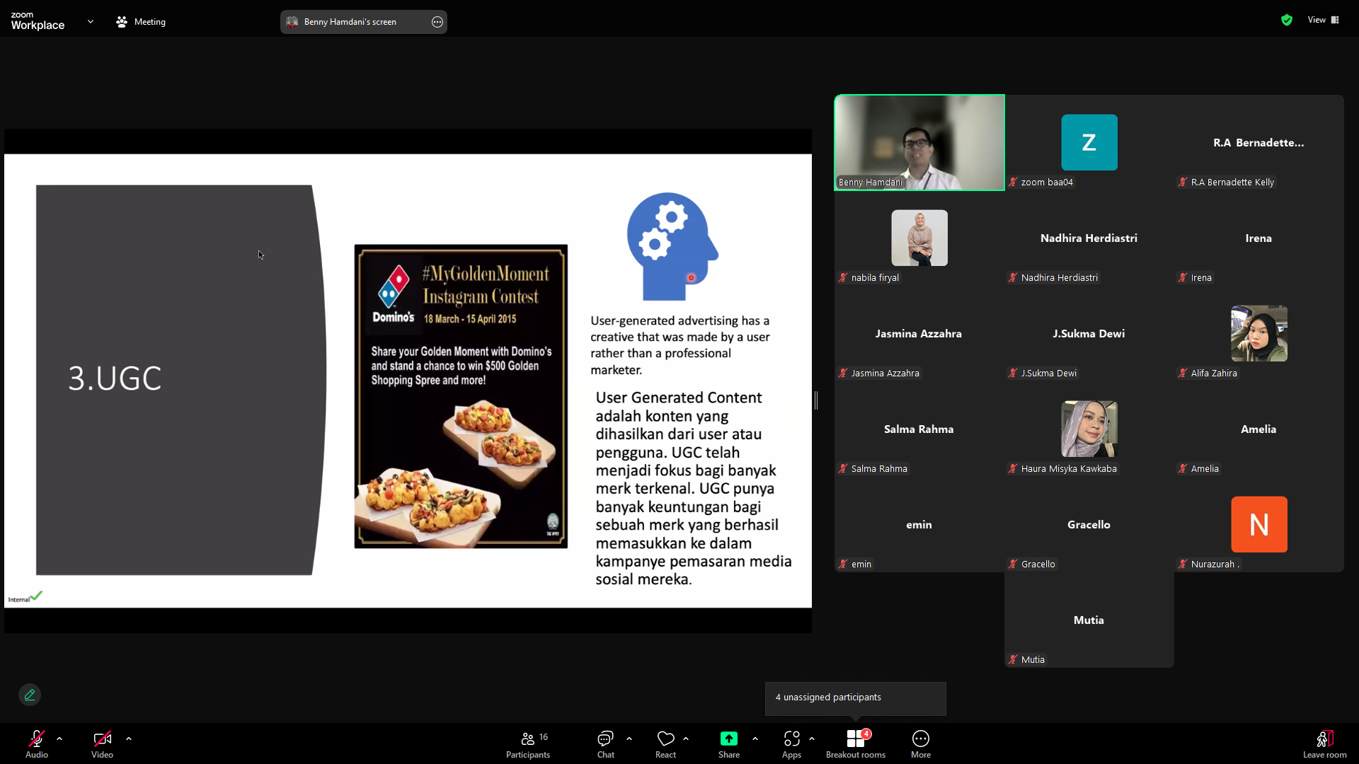Click Leave room button
1359x764 pixels.
tap(1325, 743)
